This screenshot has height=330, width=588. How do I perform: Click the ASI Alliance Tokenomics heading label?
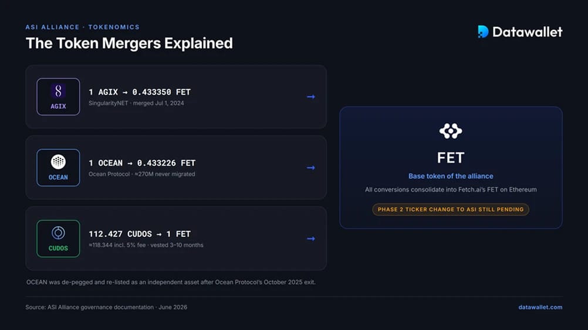click(x=83, y=27)
